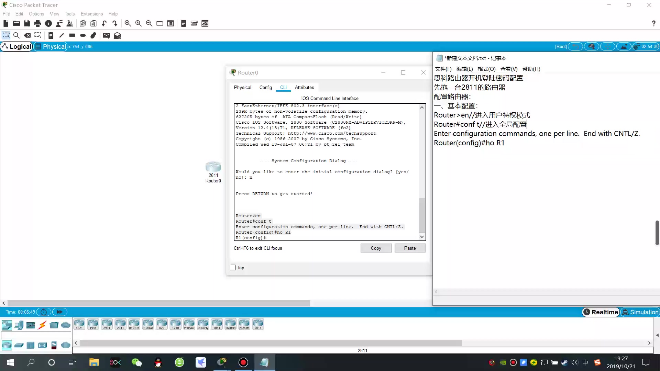
Task: Select the 2811 Router0 on canvas
Action: tap(213, 167)
